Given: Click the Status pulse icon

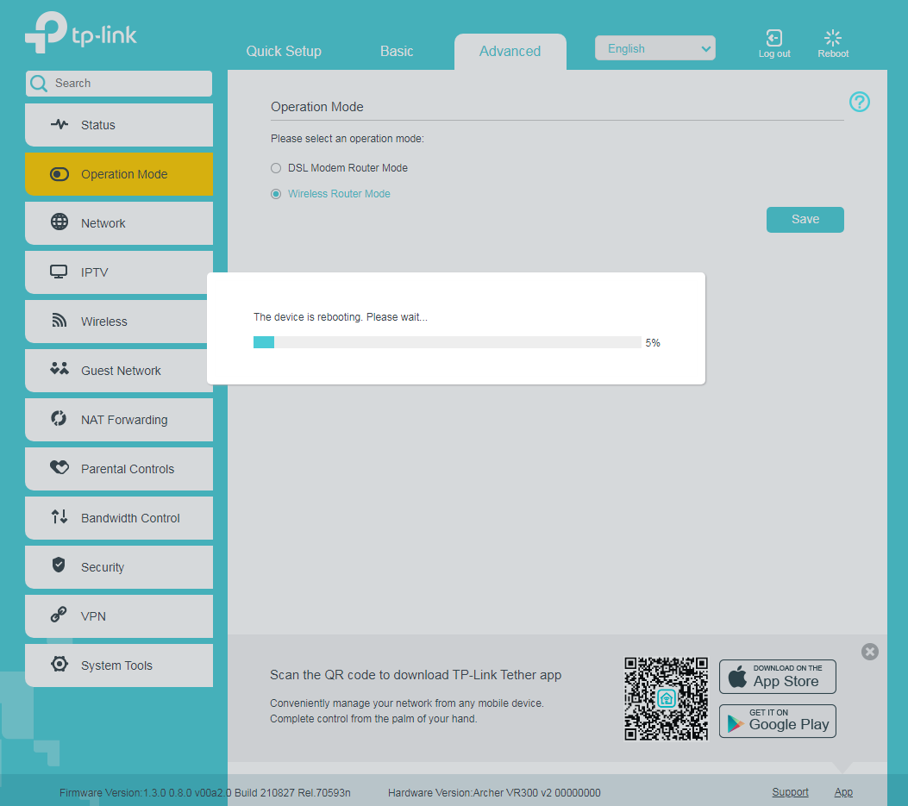Looking at the screenshot, I should 59,124.
